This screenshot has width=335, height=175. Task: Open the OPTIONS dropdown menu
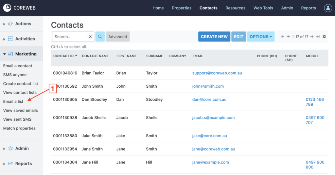[x=261, y=37]
